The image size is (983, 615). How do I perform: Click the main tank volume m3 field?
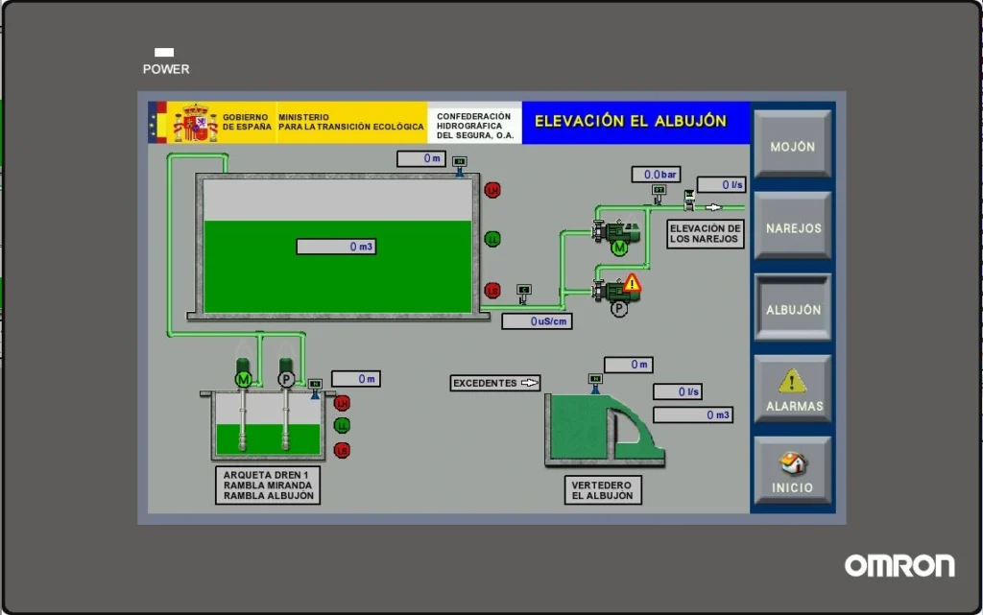point(337,247)
